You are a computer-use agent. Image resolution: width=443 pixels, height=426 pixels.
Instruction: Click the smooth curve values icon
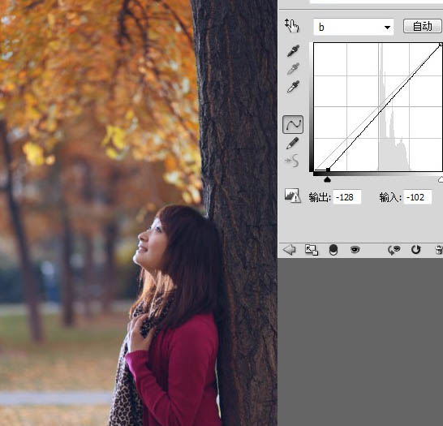click(292, 161)
